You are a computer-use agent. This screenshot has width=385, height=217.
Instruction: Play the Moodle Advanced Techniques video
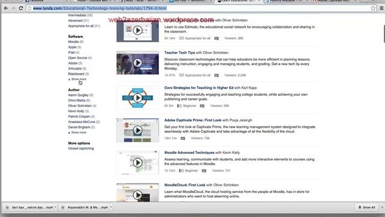(x=138, y=163)
